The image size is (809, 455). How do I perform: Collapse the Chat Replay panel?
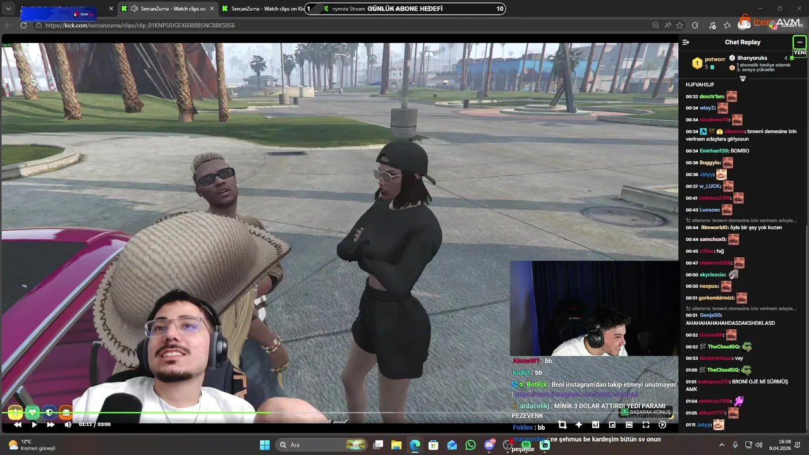686,42
